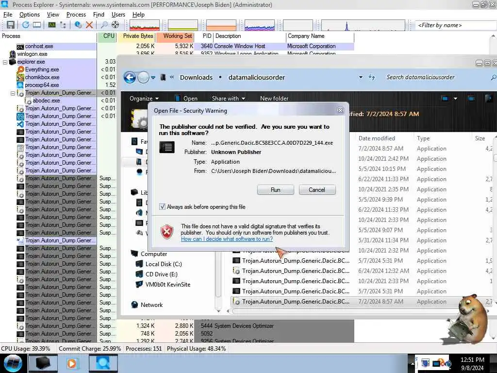Click Open in the Explorer toolbar

[186, 99]
